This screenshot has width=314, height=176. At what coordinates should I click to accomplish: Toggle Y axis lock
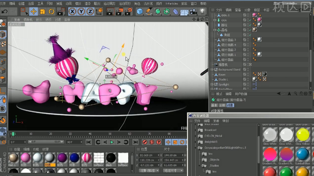point(81,12)
